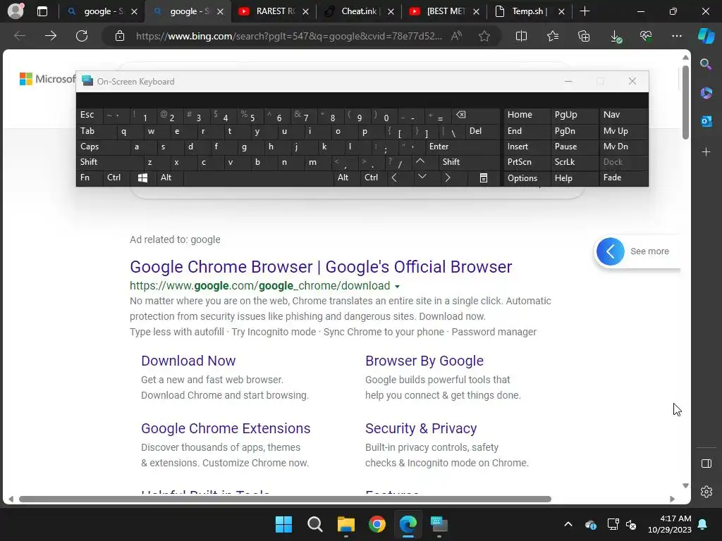Expand the See more side panel arrow
The height and width of the screenshot is (541, 722).
pyautogui.click(x=610, y=251)
